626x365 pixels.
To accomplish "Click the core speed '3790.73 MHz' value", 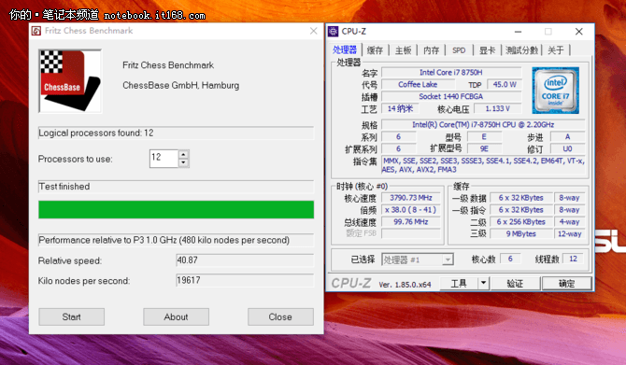I will (411, 198).
